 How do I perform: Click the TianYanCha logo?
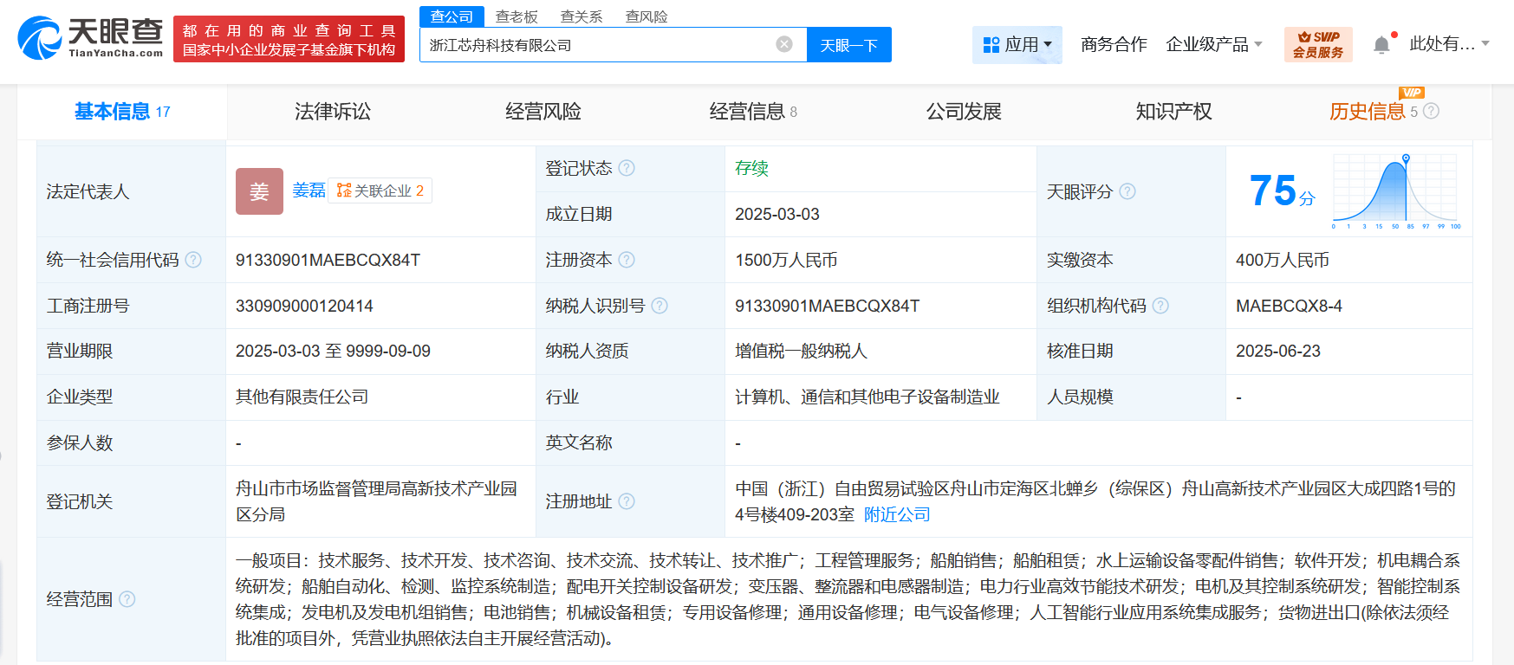90,39
